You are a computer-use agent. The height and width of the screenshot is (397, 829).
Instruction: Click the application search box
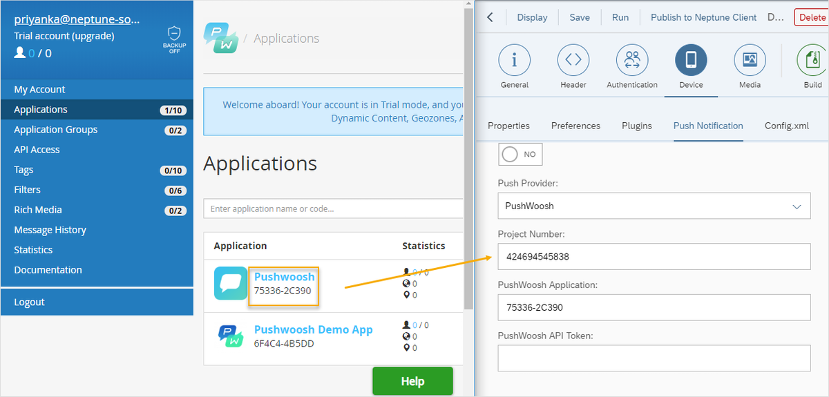(333, 209)
